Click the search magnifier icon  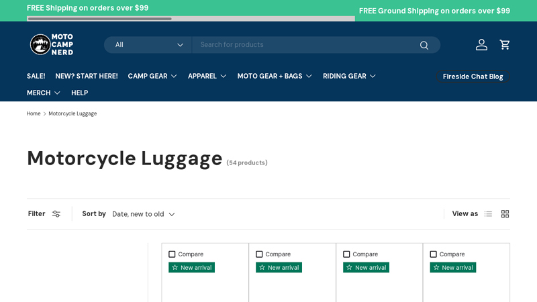point(424,45)
